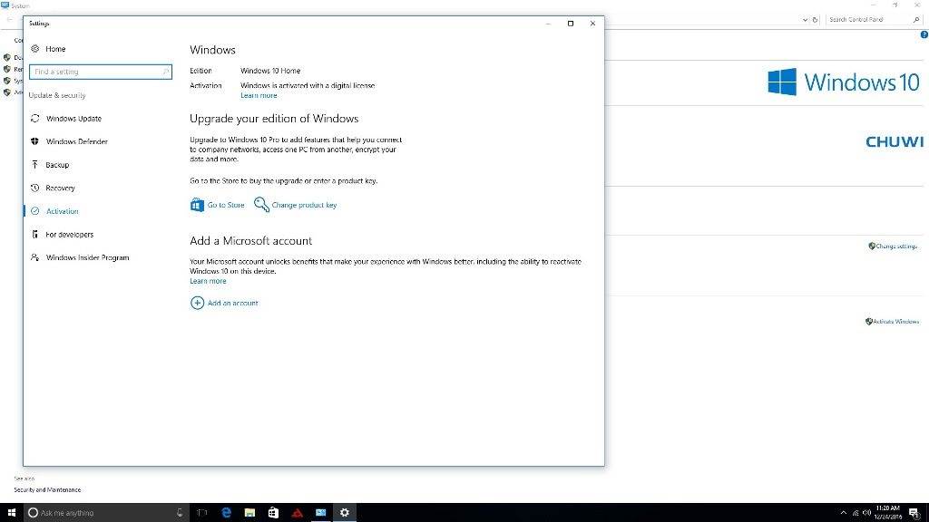The image size is (929, 522).
Task: Show hidden system tray icons
Action: point(843,513)
